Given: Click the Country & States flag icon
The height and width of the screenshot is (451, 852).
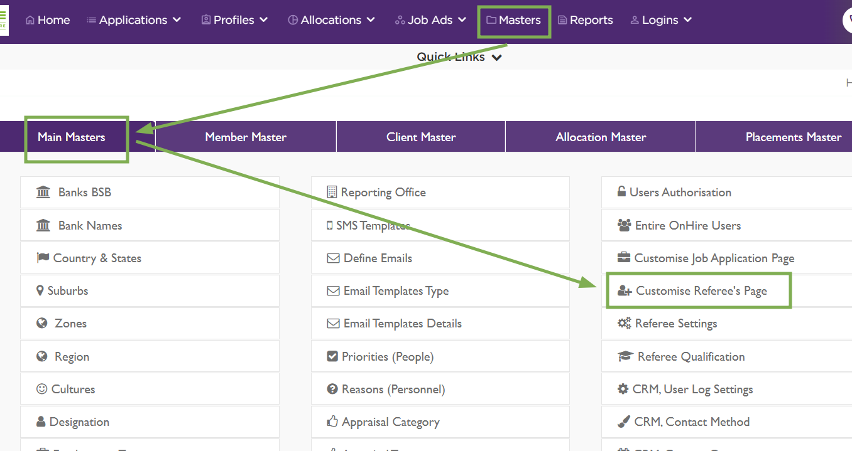Looking at the screenshot, I should [x=43, y=258].
